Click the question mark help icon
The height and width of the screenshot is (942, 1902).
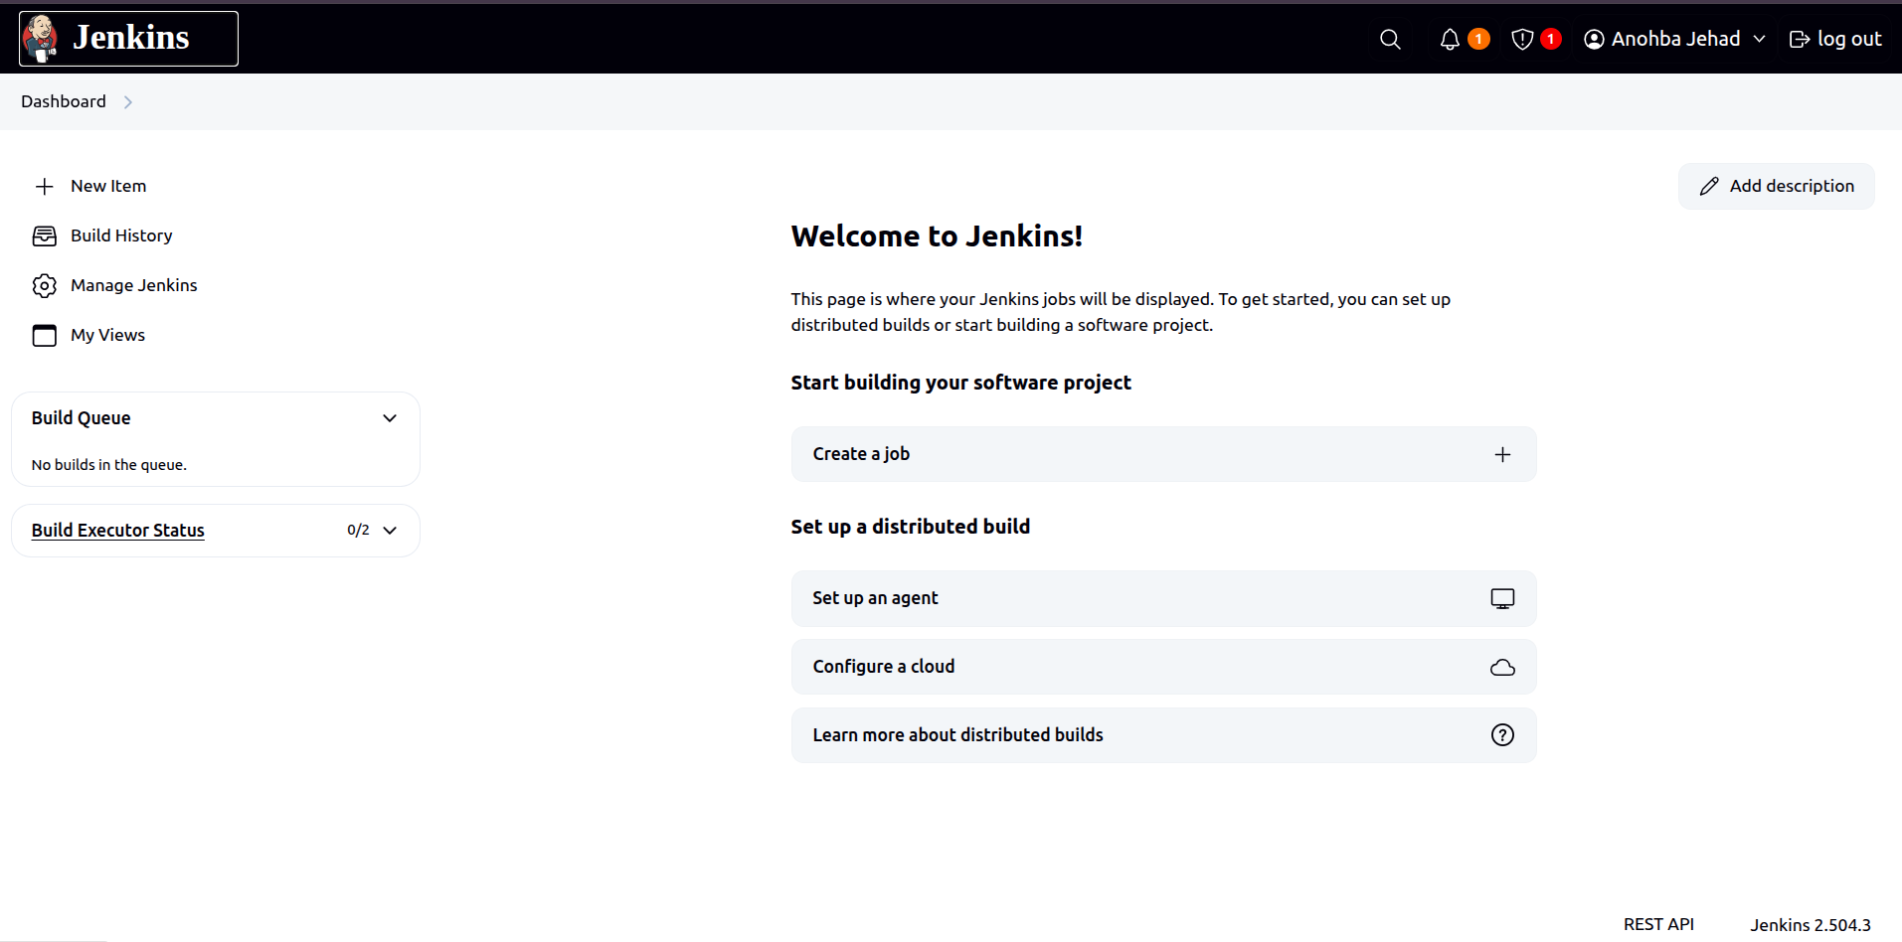click(x=1502, y=735)
